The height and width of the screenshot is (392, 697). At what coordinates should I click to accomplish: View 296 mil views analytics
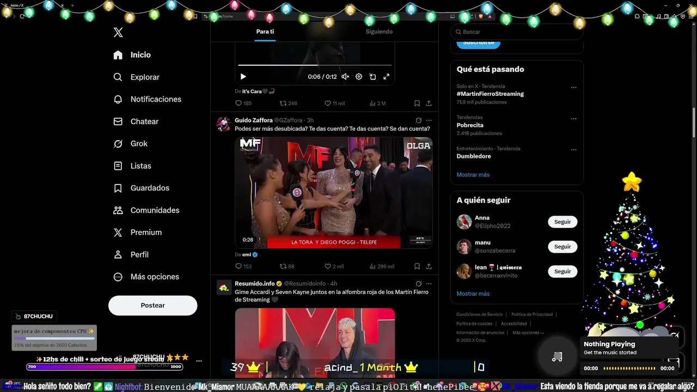381,266
